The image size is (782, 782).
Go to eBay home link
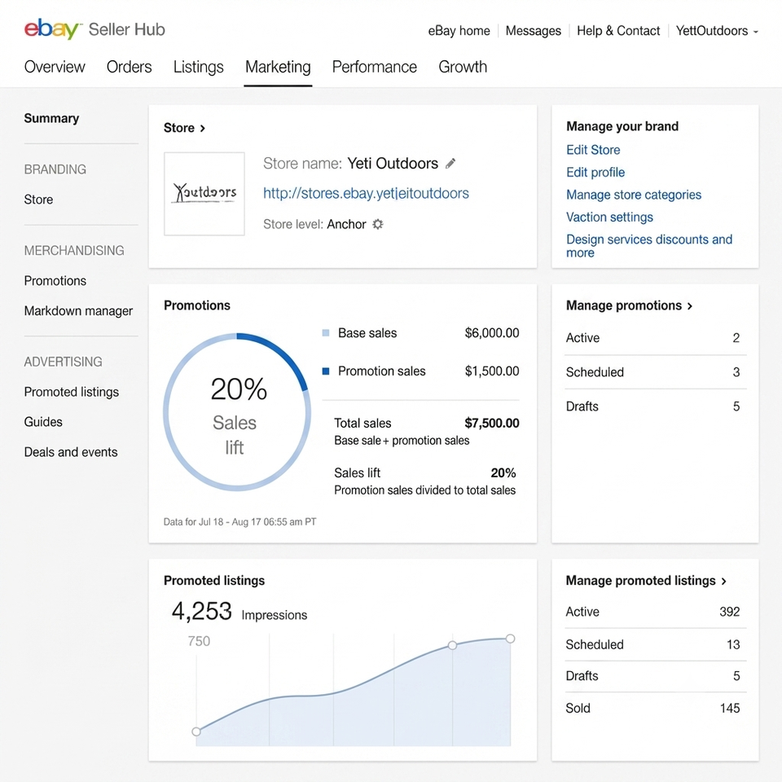click(459, 31)
